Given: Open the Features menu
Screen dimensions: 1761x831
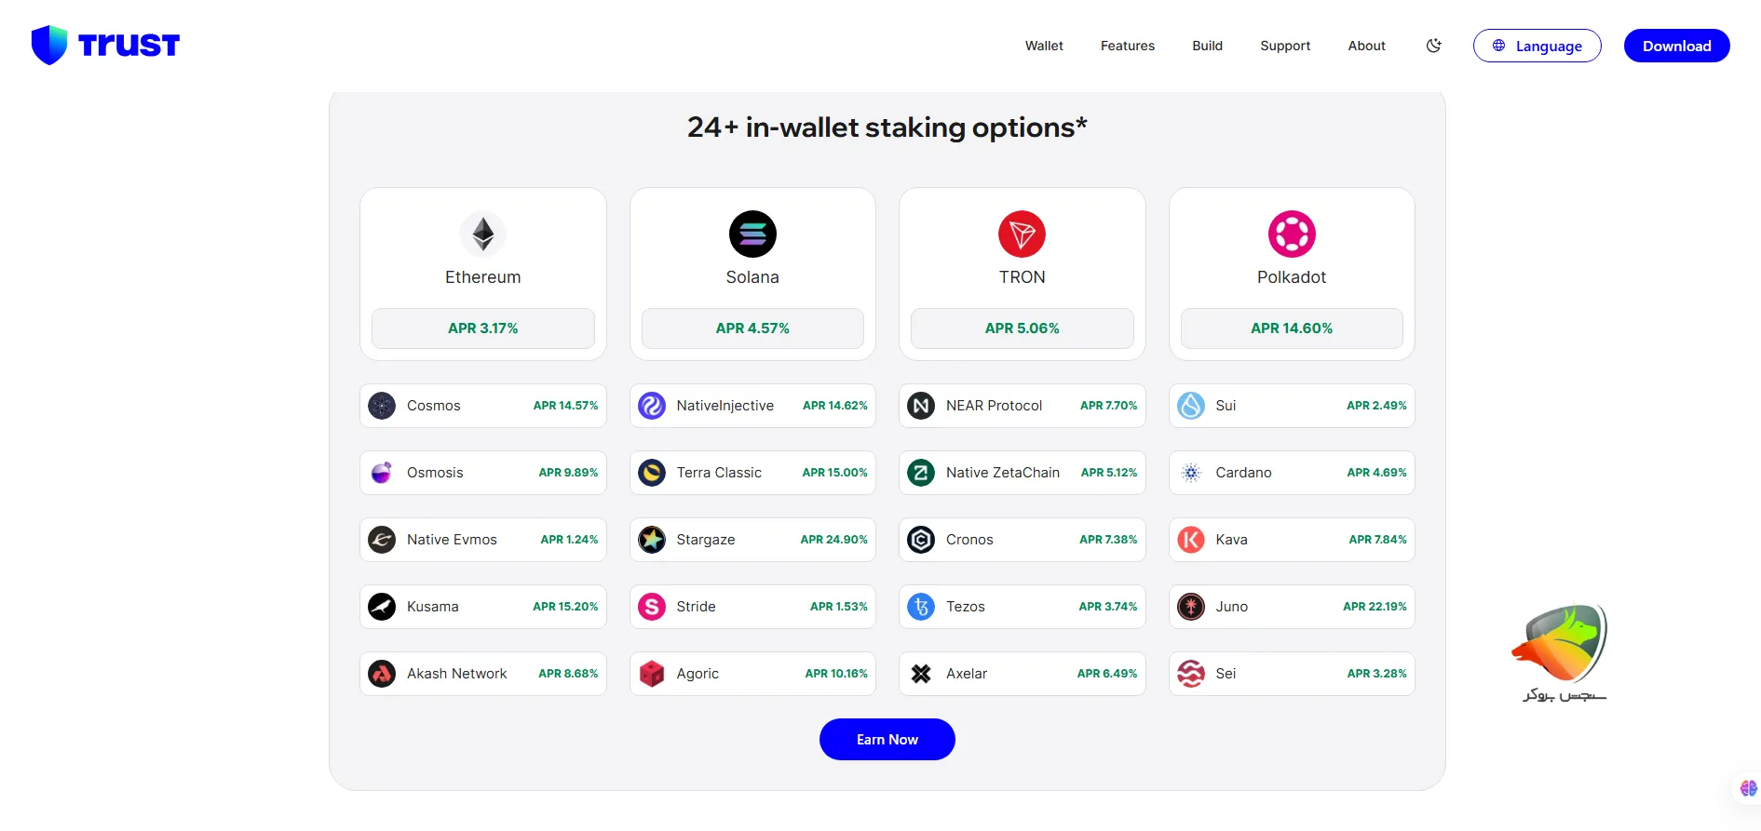Looking at the screenshot, I should click(1127, 46).
